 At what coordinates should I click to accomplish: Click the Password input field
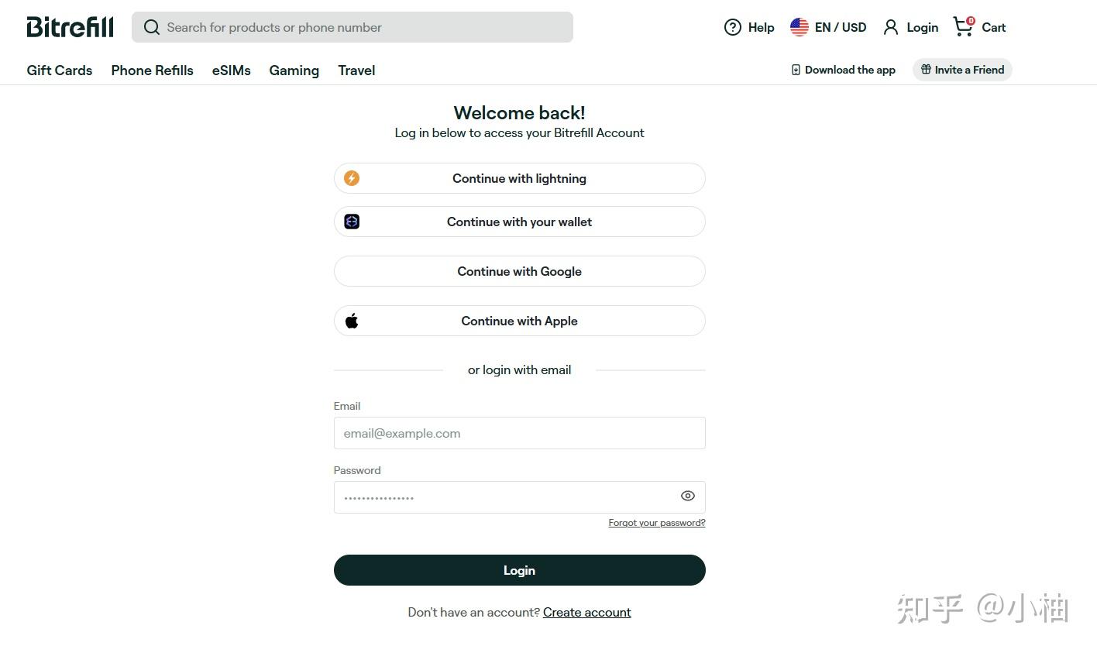pos(504,497)
